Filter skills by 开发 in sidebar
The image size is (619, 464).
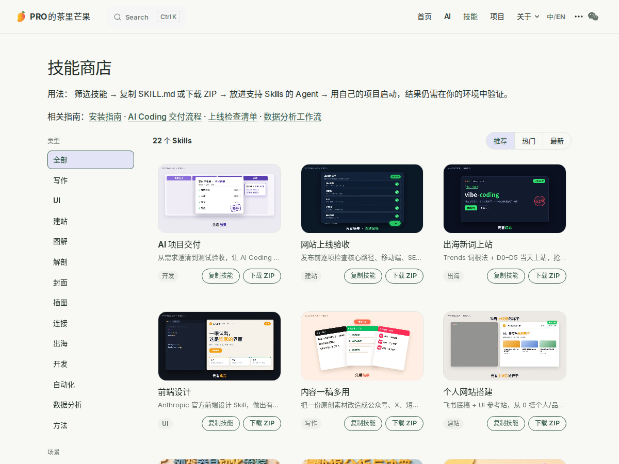91,364
